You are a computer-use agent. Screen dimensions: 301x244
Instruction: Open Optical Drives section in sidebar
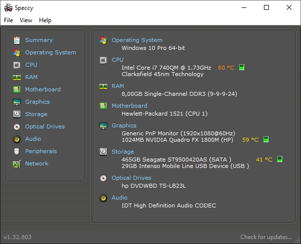coord(45,126)
